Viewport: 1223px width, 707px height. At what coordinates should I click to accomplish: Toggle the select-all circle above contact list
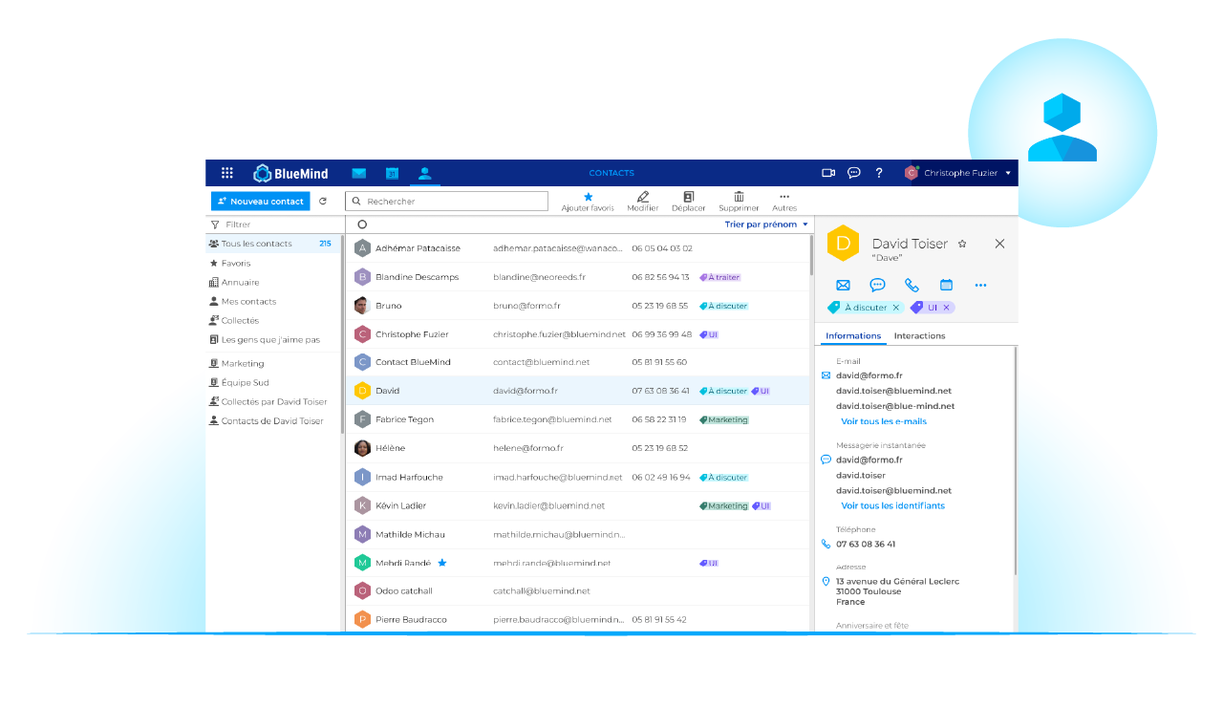[x=362, y=225]
